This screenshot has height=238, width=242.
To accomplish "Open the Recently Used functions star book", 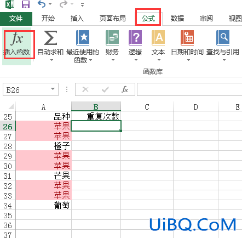I will click(83, 38).
